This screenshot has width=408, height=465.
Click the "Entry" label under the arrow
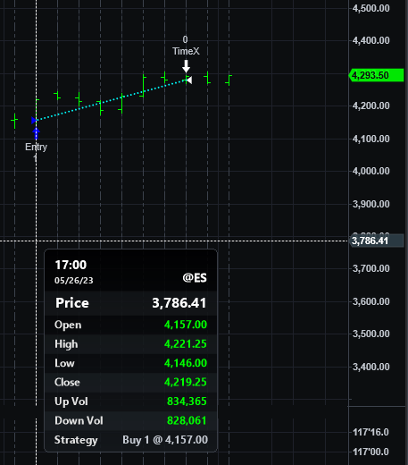click(x=36, y=147)
